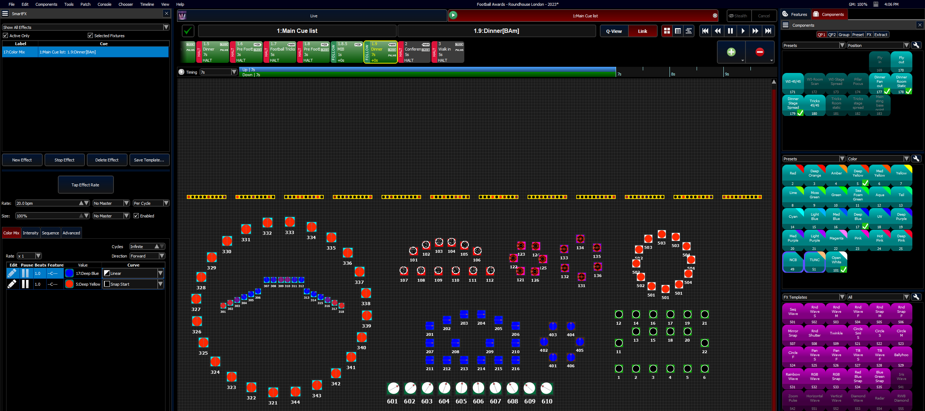Toggle the Active Only checkbox

point(5,36)
